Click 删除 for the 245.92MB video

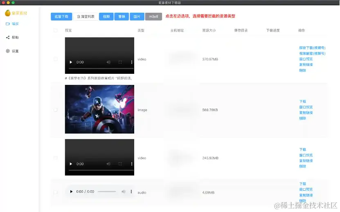(302, 166)
